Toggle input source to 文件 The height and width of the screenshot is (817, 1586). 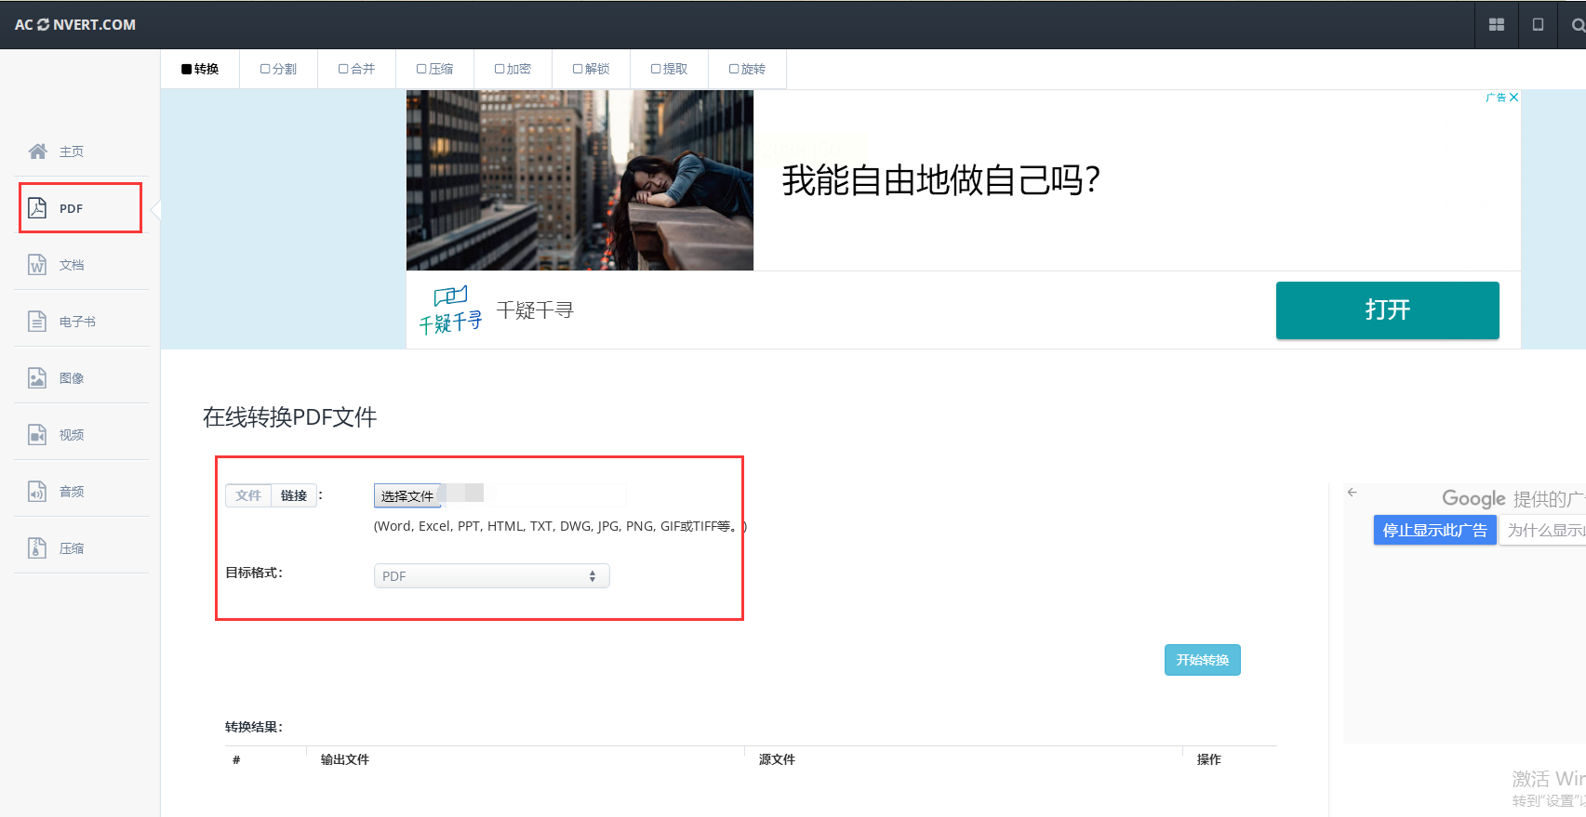point(248,495)
